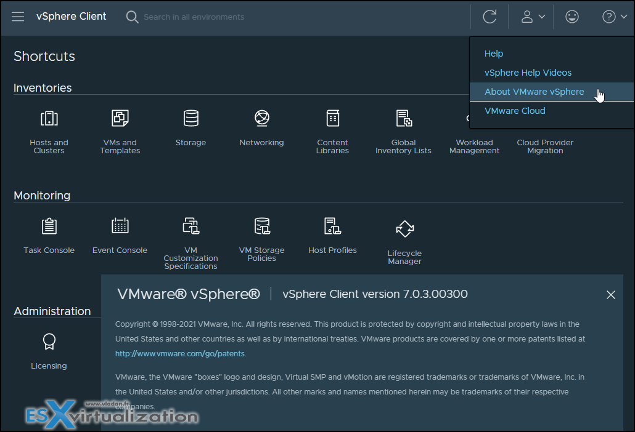Click the VM Storage Policies label
Image resolution: width=635 pixels, height=432 pixels.
[x=261, y=254]
